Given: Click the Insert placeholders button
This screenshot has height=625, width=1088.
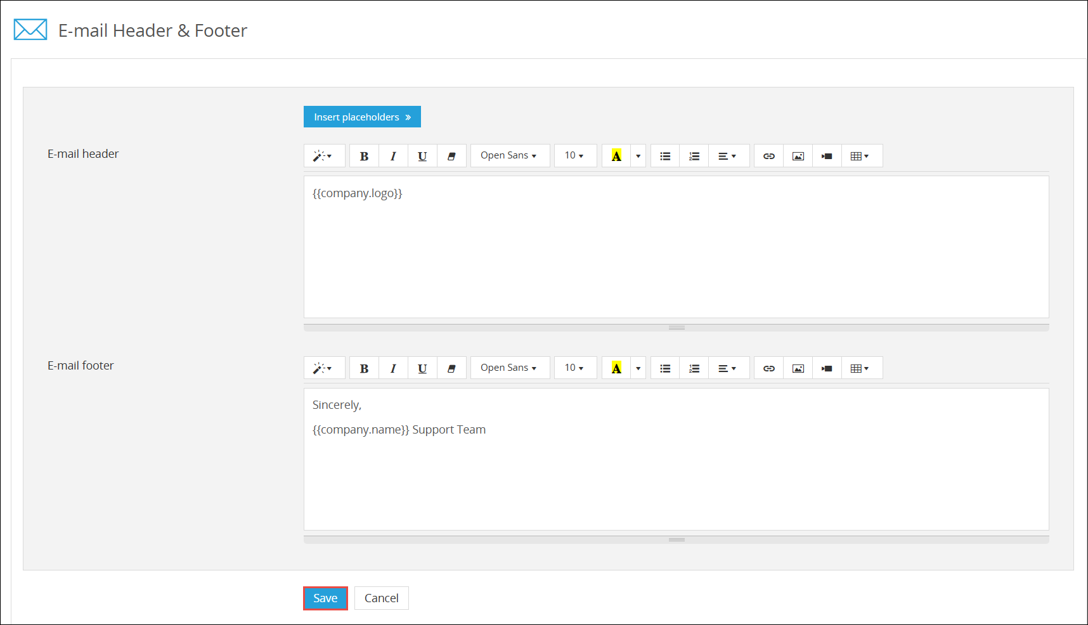Looking at the screenshot, I should 362,117.
